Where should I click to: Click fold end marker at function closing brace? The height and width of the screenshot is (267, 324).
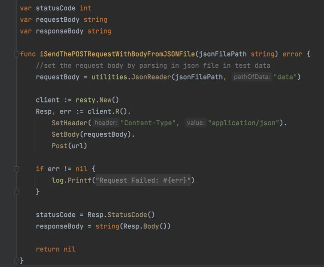point(17,261)
